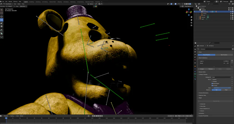This screenshot has height=124, width=234.
Task: Switch to the Modeling workspace tab
Action: coord(31,2)
